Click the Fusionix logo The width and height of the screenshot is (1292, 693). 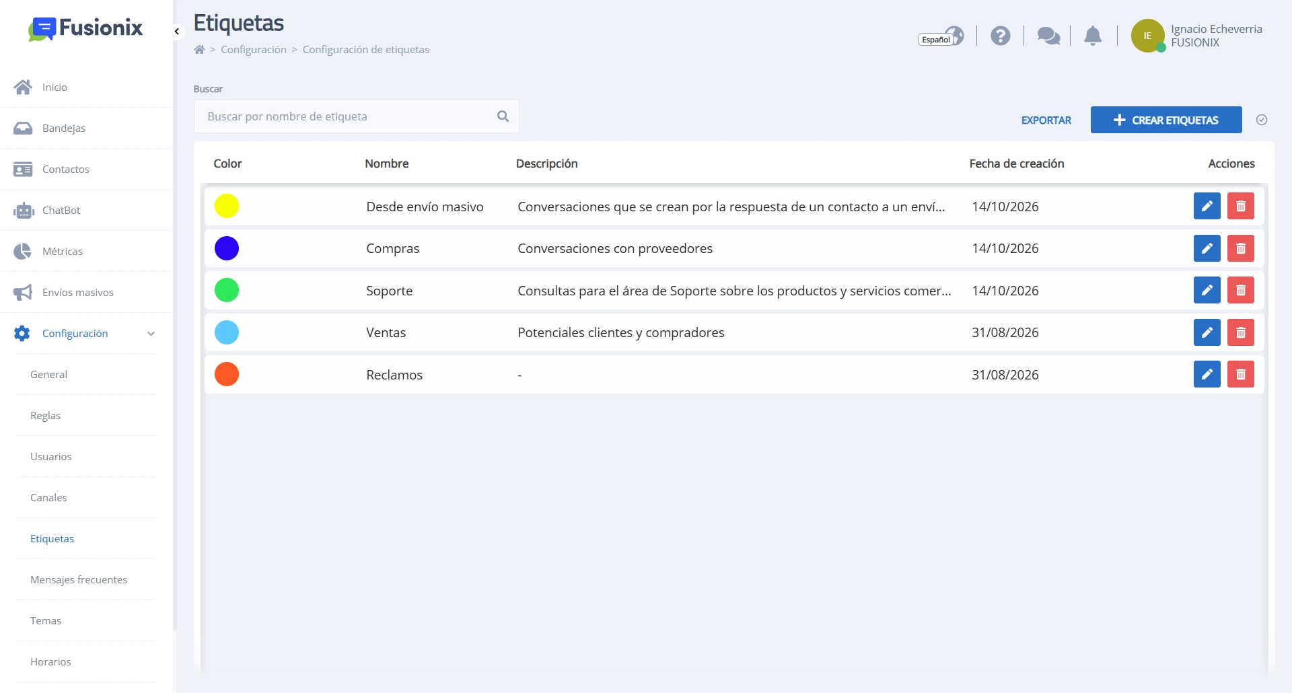(x=85, y=28)
